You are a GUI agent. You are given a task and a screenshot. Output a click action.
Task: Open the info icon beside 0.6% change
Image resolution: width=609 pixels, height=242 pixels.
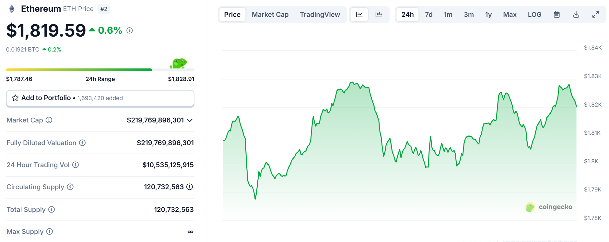(130, 30)
